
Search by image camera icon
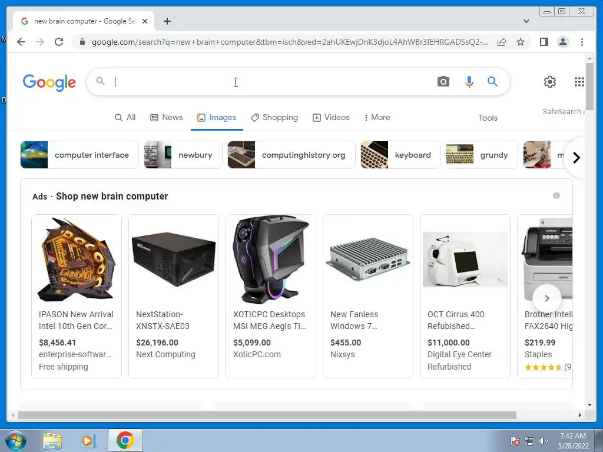click(x=443, y=81)
